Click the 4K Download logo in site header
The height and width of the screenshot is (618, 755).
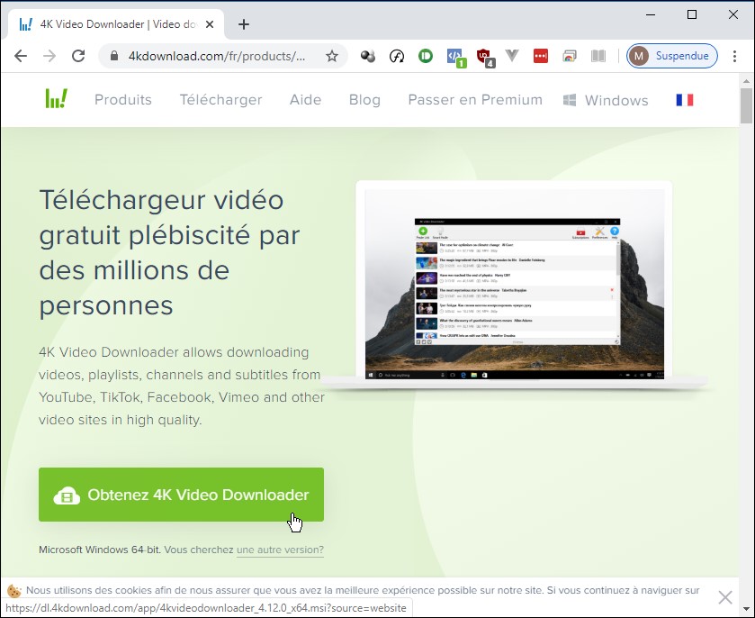(57, 99)
